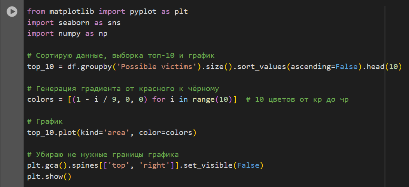The image size is (409, 187).
Task: Click the seaborn module name
Action: (x=74, y=23)
